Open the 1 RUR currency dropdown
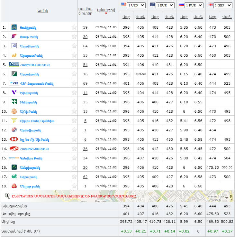The image size is (235, 237). pyautogui.click(x=194, y=5)
